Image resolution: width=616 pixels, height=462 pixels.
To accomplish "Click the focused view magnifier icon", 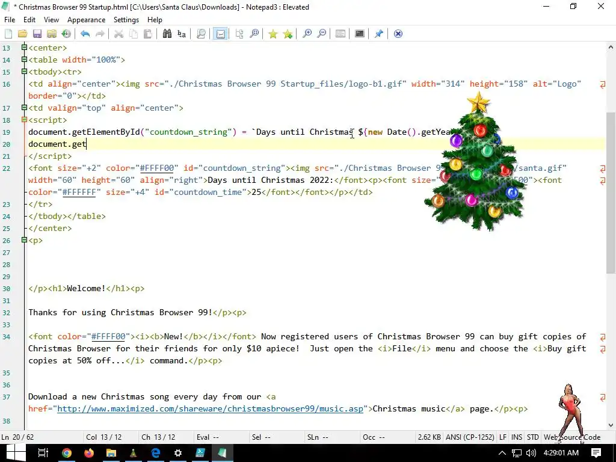I will 254,34.
